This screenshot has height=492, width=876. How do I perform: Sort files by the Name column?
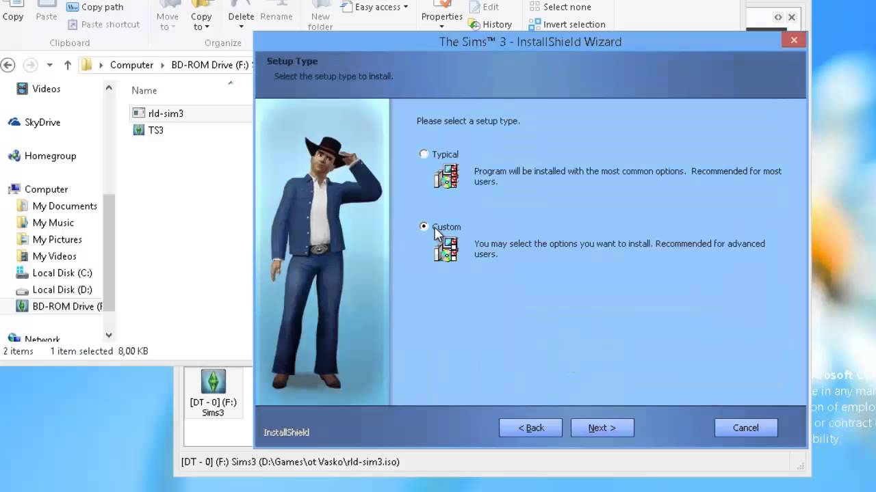coord(144,90)
